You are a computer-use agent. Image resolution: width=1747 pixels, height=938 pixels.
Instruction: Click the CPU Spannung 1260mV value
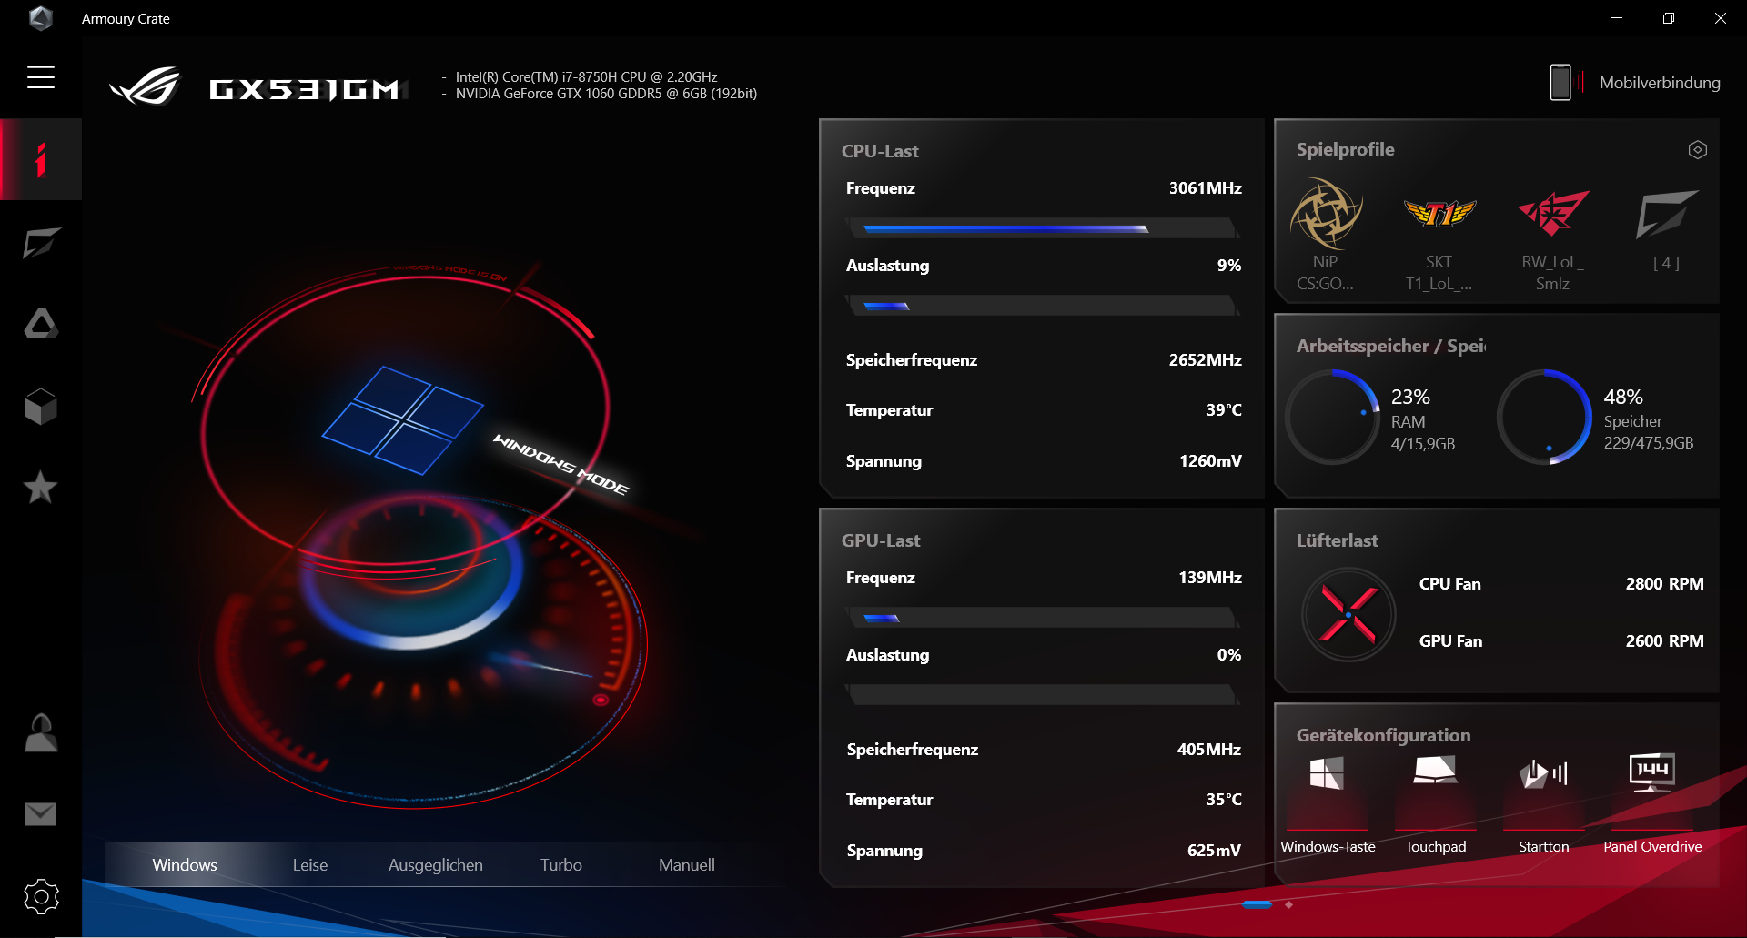point(1211,461)
